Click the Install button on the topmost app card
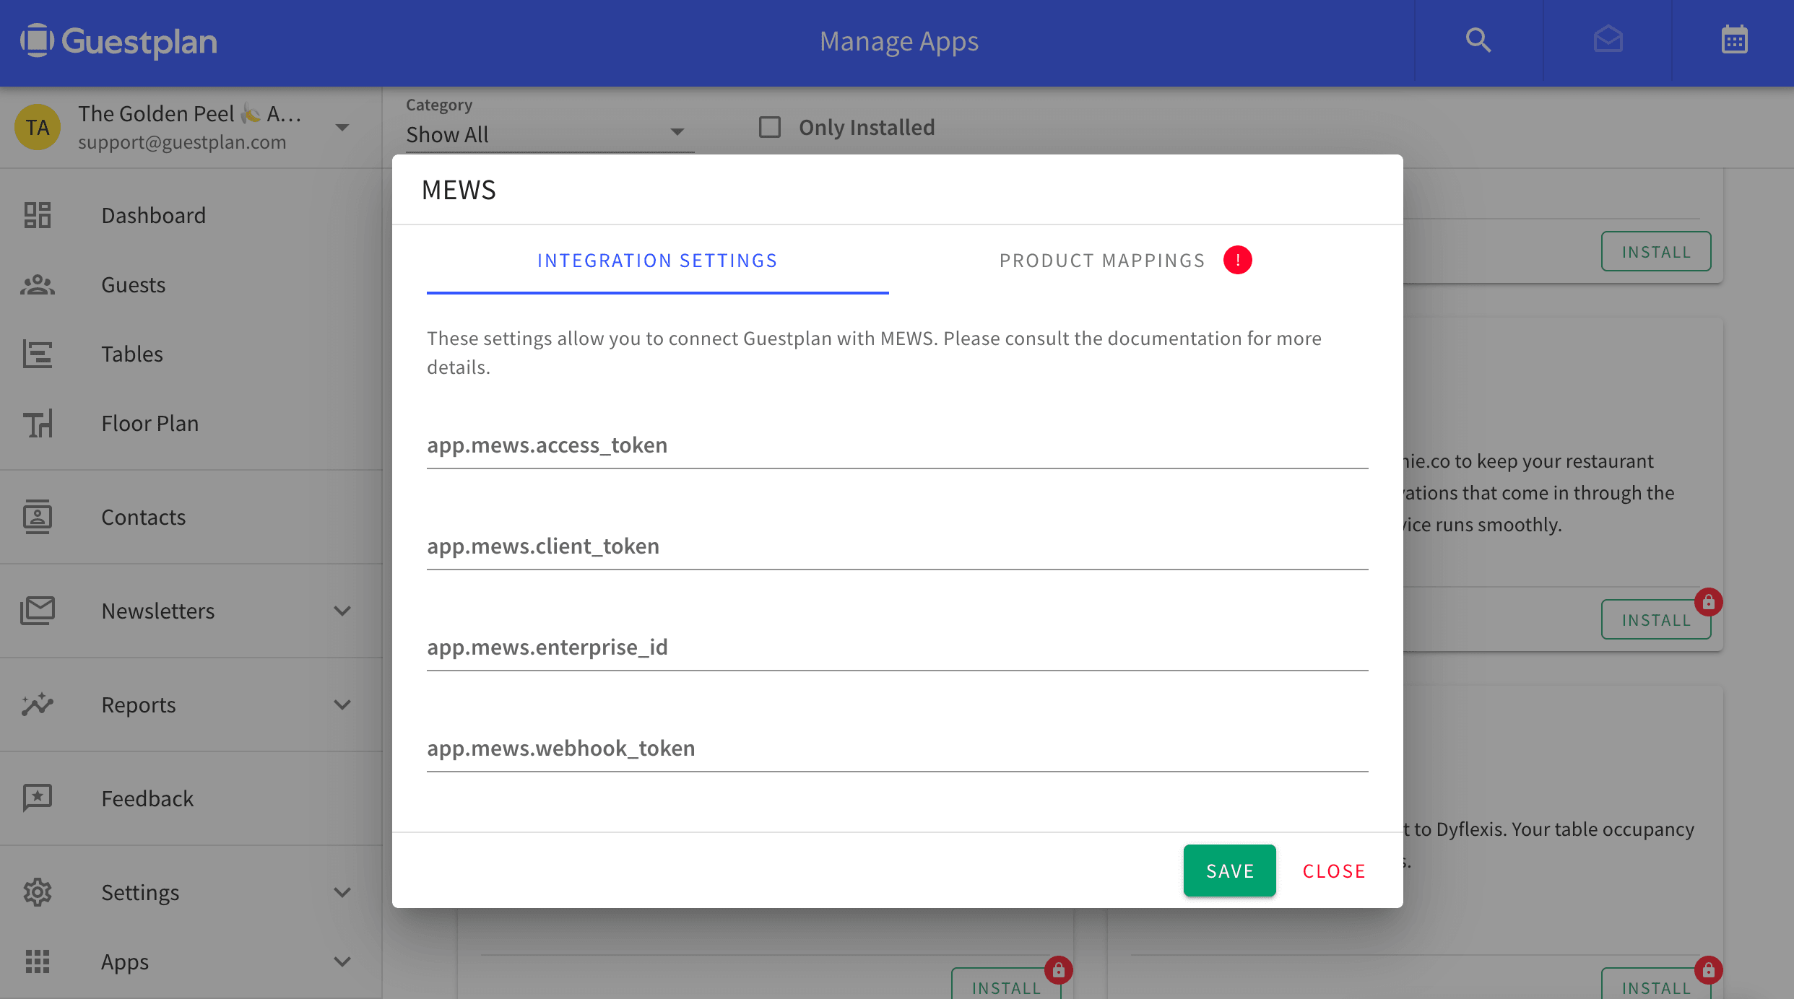 [1655, 251]
